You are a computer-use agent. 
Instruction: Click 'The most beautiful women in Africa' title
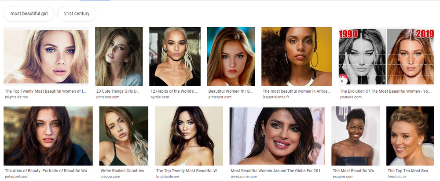296,91
